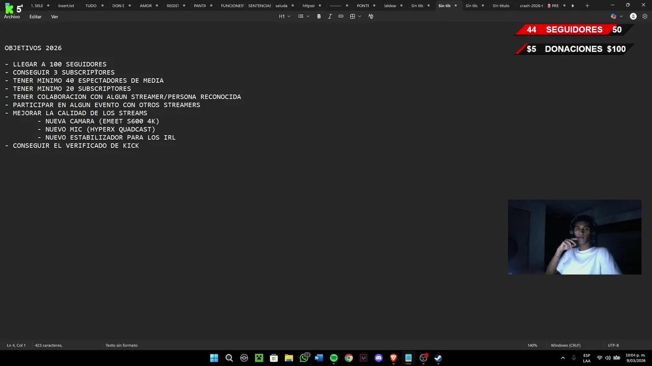652x366 pixels.
Task: Clear formatting with the eraser-A icon
Action: (371, 16)
